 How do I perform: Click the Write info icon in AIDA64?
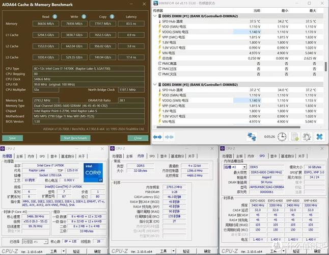point(84,16)
